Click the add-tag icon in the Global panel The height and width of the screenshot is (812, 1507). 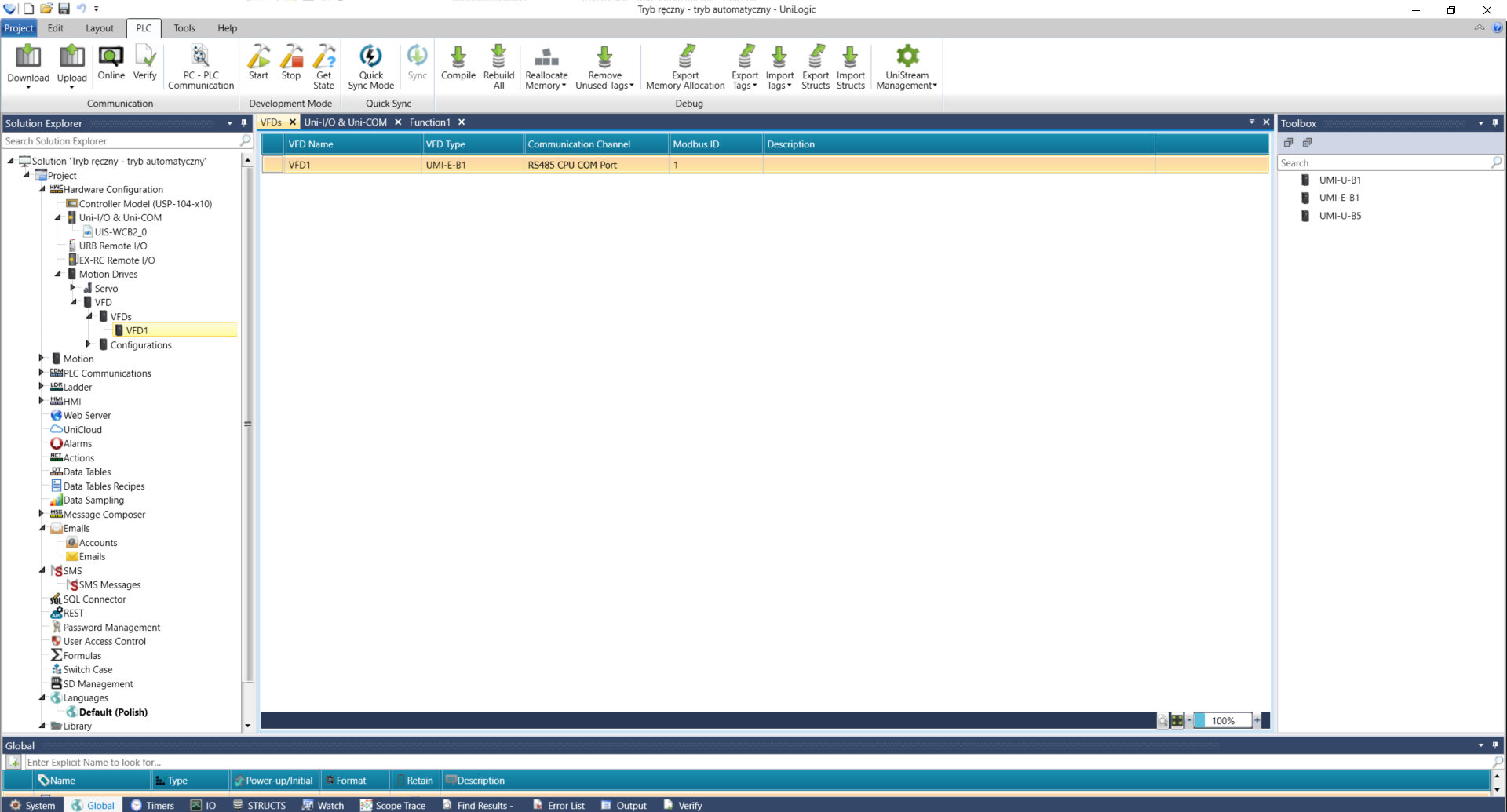tap(14, 762)
